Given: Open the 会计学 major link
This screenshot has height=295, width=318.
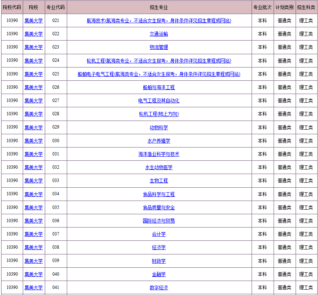Looking at the screenshot, I should pyautogui.click(x=159, y=234).
